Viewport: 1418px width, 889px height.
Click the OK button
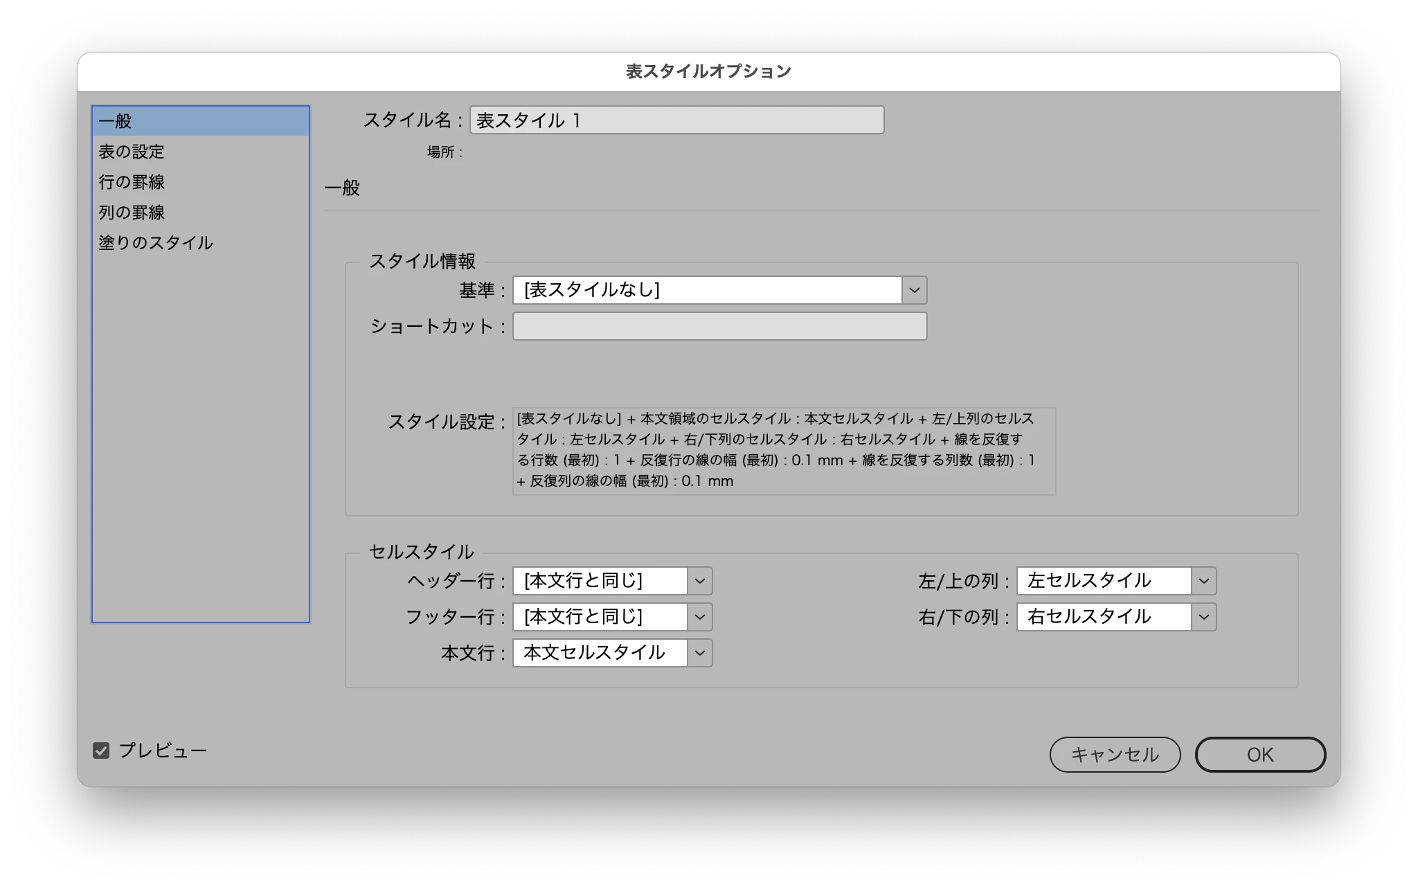1260,755
